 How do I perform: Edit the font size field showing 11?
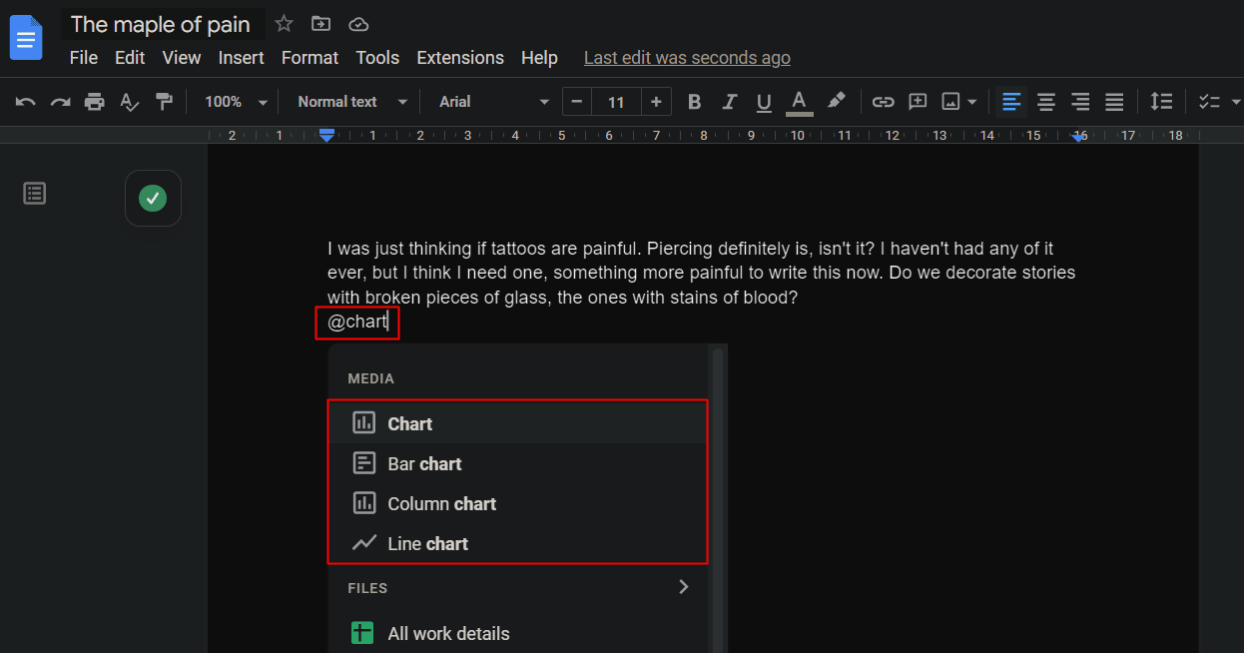tap(616, 102)
